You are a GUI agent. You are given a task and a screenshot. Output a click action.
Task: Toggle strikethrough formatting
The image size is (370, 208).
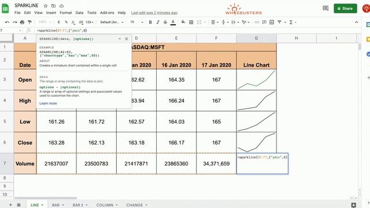coord(165,22)
